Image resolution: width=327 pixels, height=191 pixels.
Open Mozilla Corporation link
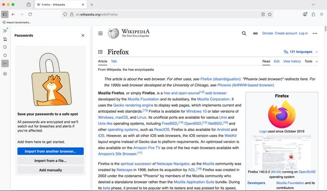pos(213,99)
